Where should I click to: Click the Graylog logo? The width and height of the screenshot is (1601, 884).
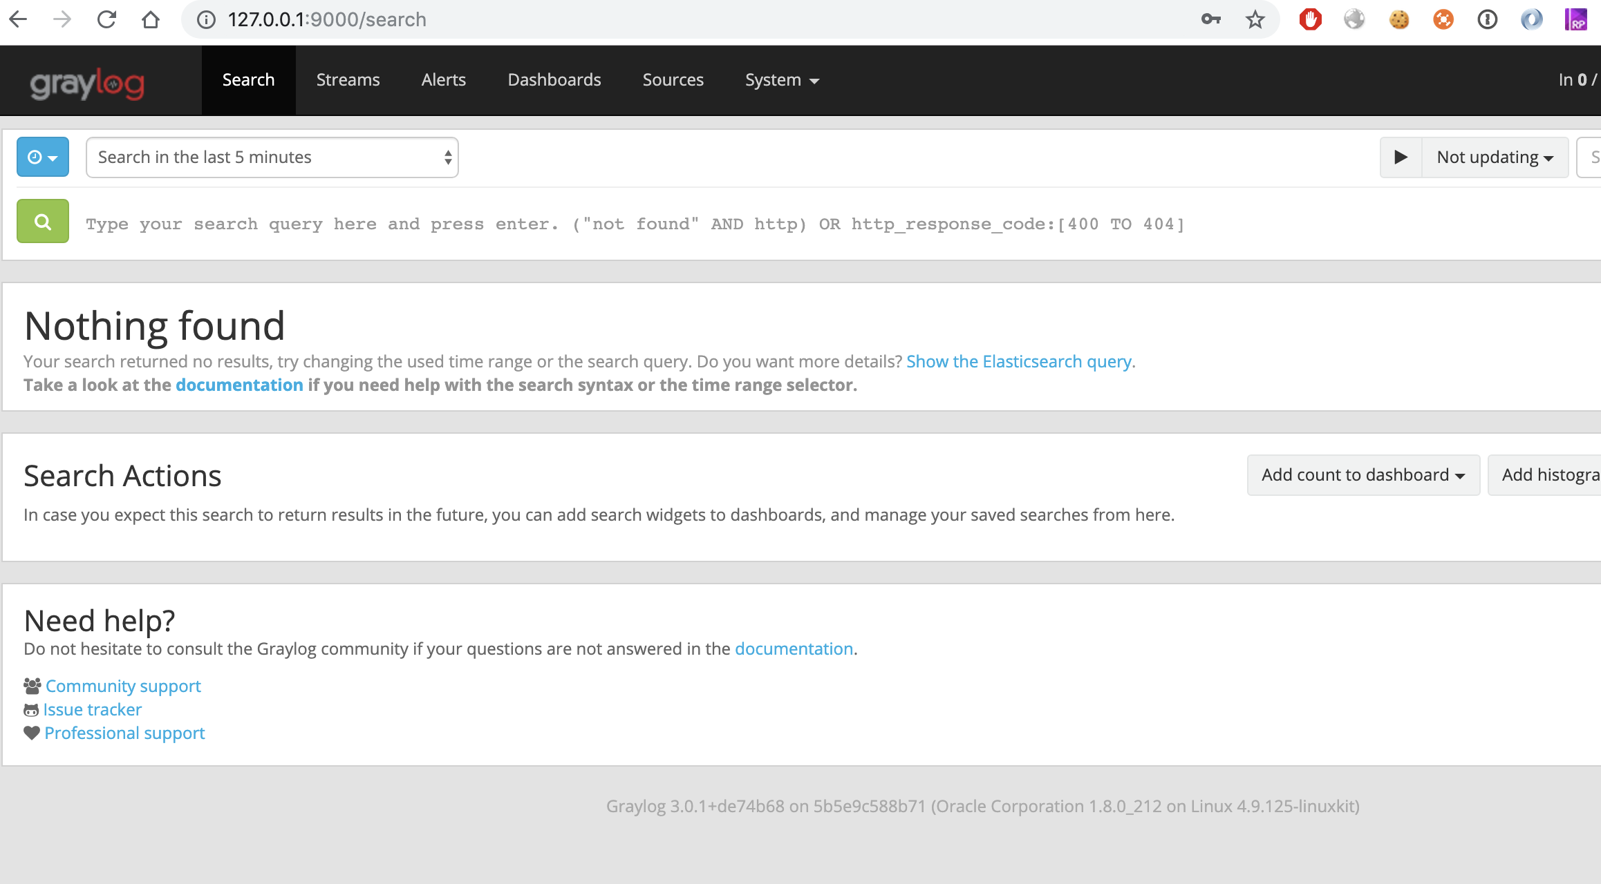click(87, 83)
